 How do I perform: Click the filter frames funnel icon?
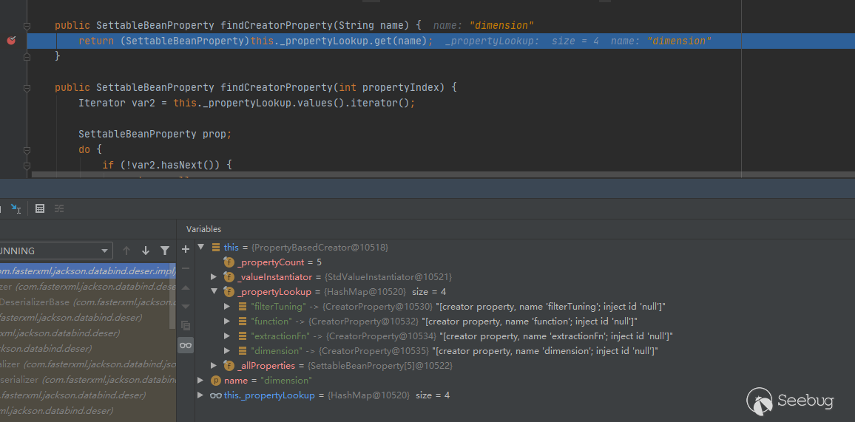tap(165, 251)
